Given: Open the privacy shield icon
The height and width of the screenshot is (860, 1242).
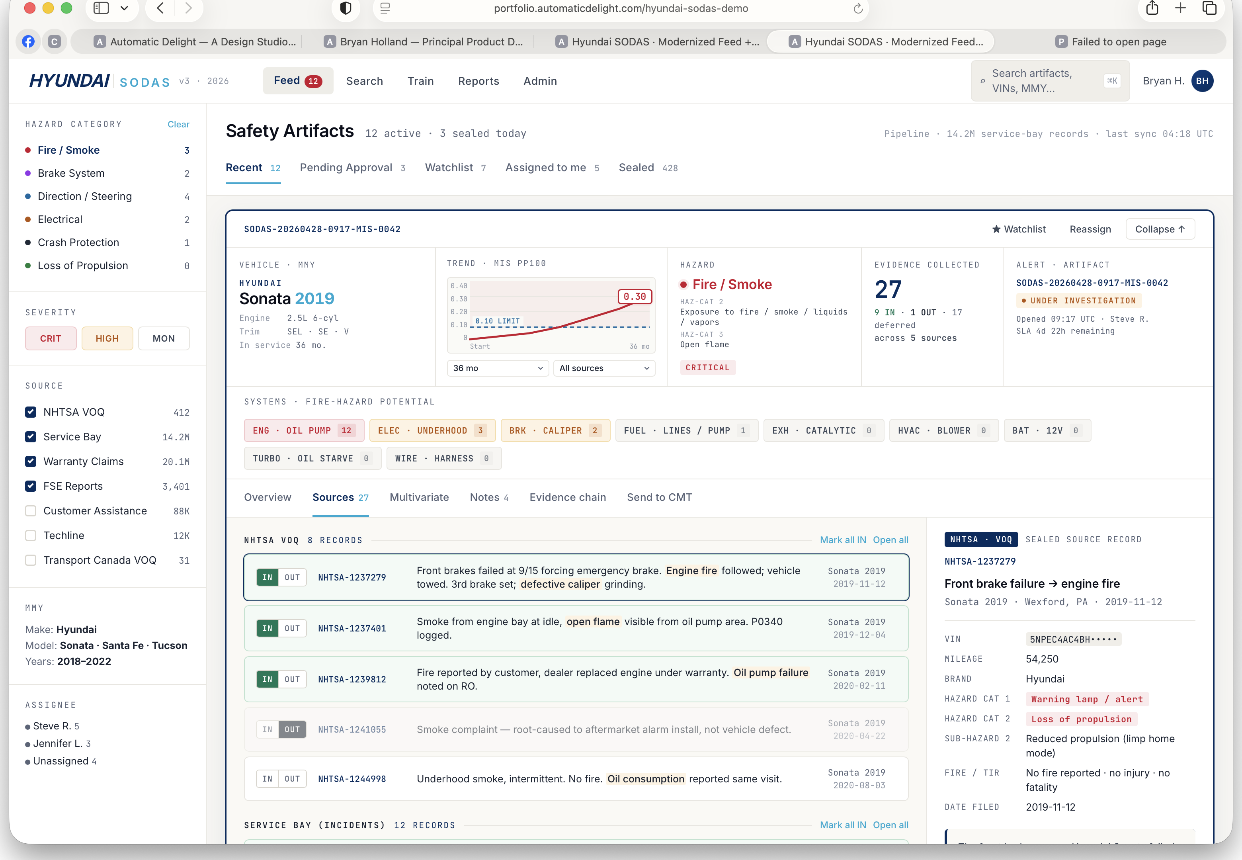Looking at the screenshot, I should pyautogui.click(x=346, y=8).
